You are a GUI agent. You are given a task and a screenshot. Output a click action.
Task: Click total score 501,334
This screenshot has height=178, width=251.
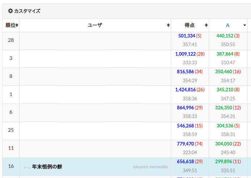(187, 36)
